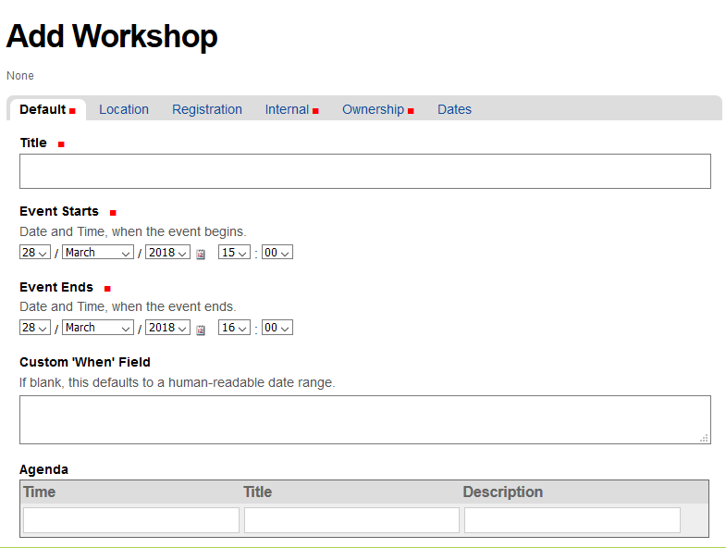Expand the Event Starts month dropdown
The width and height of the screenshot is (726, 548).
(98, 253)
